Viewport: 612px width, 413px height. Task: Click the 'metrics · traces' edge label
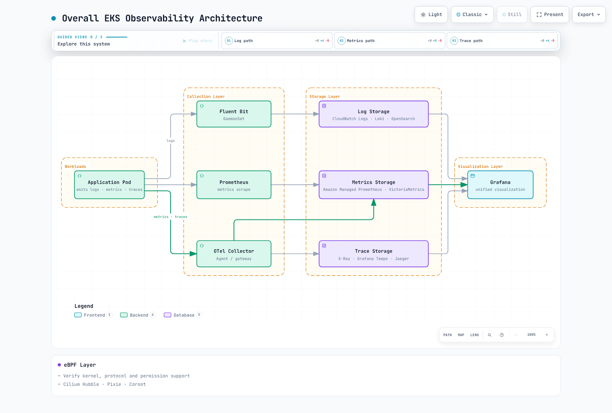point(171,217)
